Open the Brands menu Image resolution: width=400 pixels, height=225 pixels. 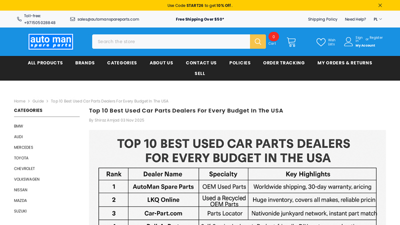[84, 63]
